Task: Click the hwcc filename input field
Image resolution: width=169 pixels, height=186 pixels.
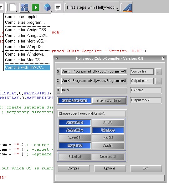Action: click(x=94, y=90)
